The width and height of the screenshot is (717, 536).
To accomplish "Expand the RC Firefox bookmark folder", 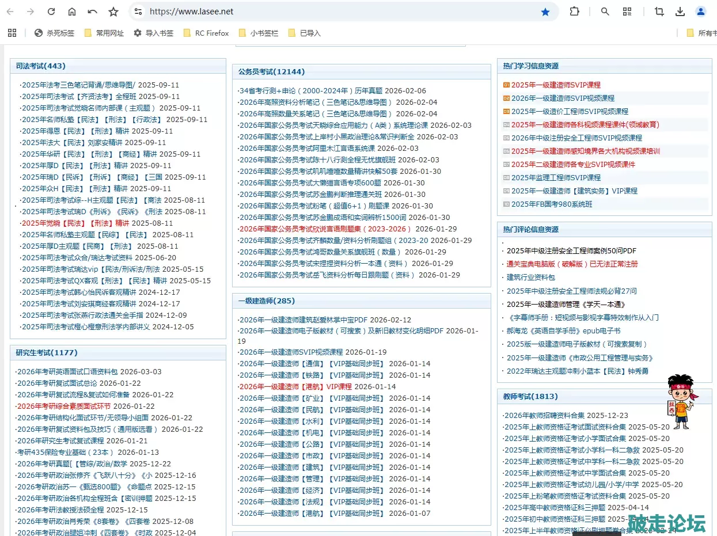I will point(206,33).
